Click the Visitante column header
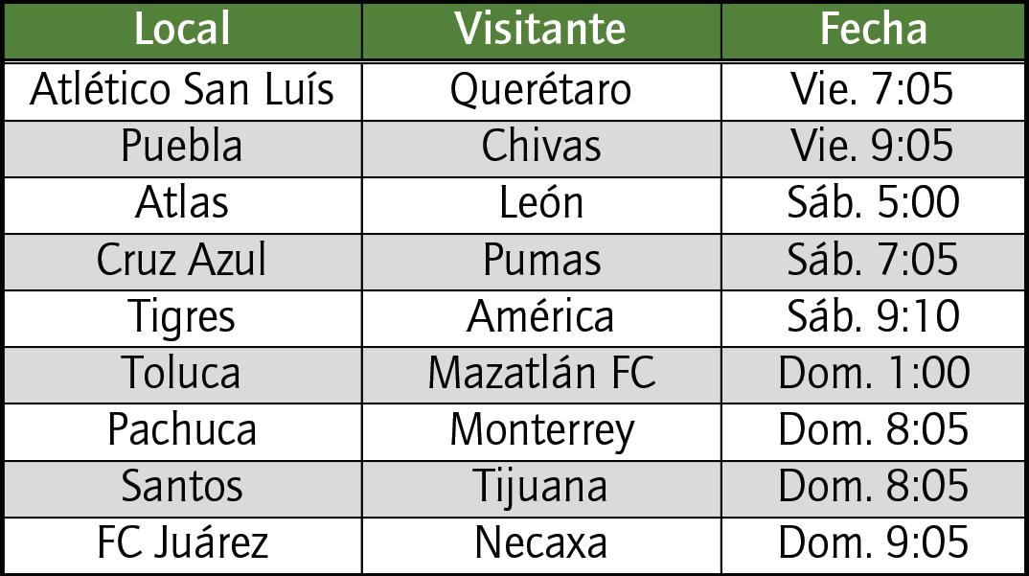Image resolution: width=1029 pixels, height=576 pixels. pyautogui.click(x=541, y=31)
